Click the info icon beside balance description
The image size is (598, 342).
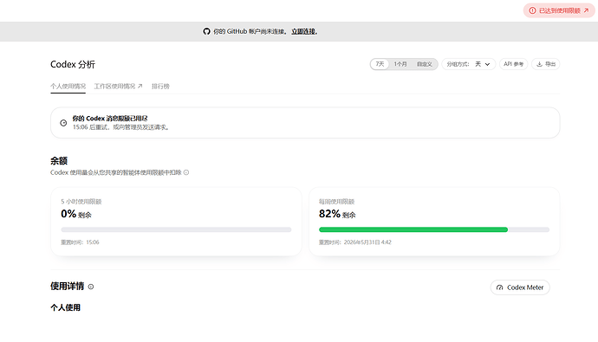[186, 172]
